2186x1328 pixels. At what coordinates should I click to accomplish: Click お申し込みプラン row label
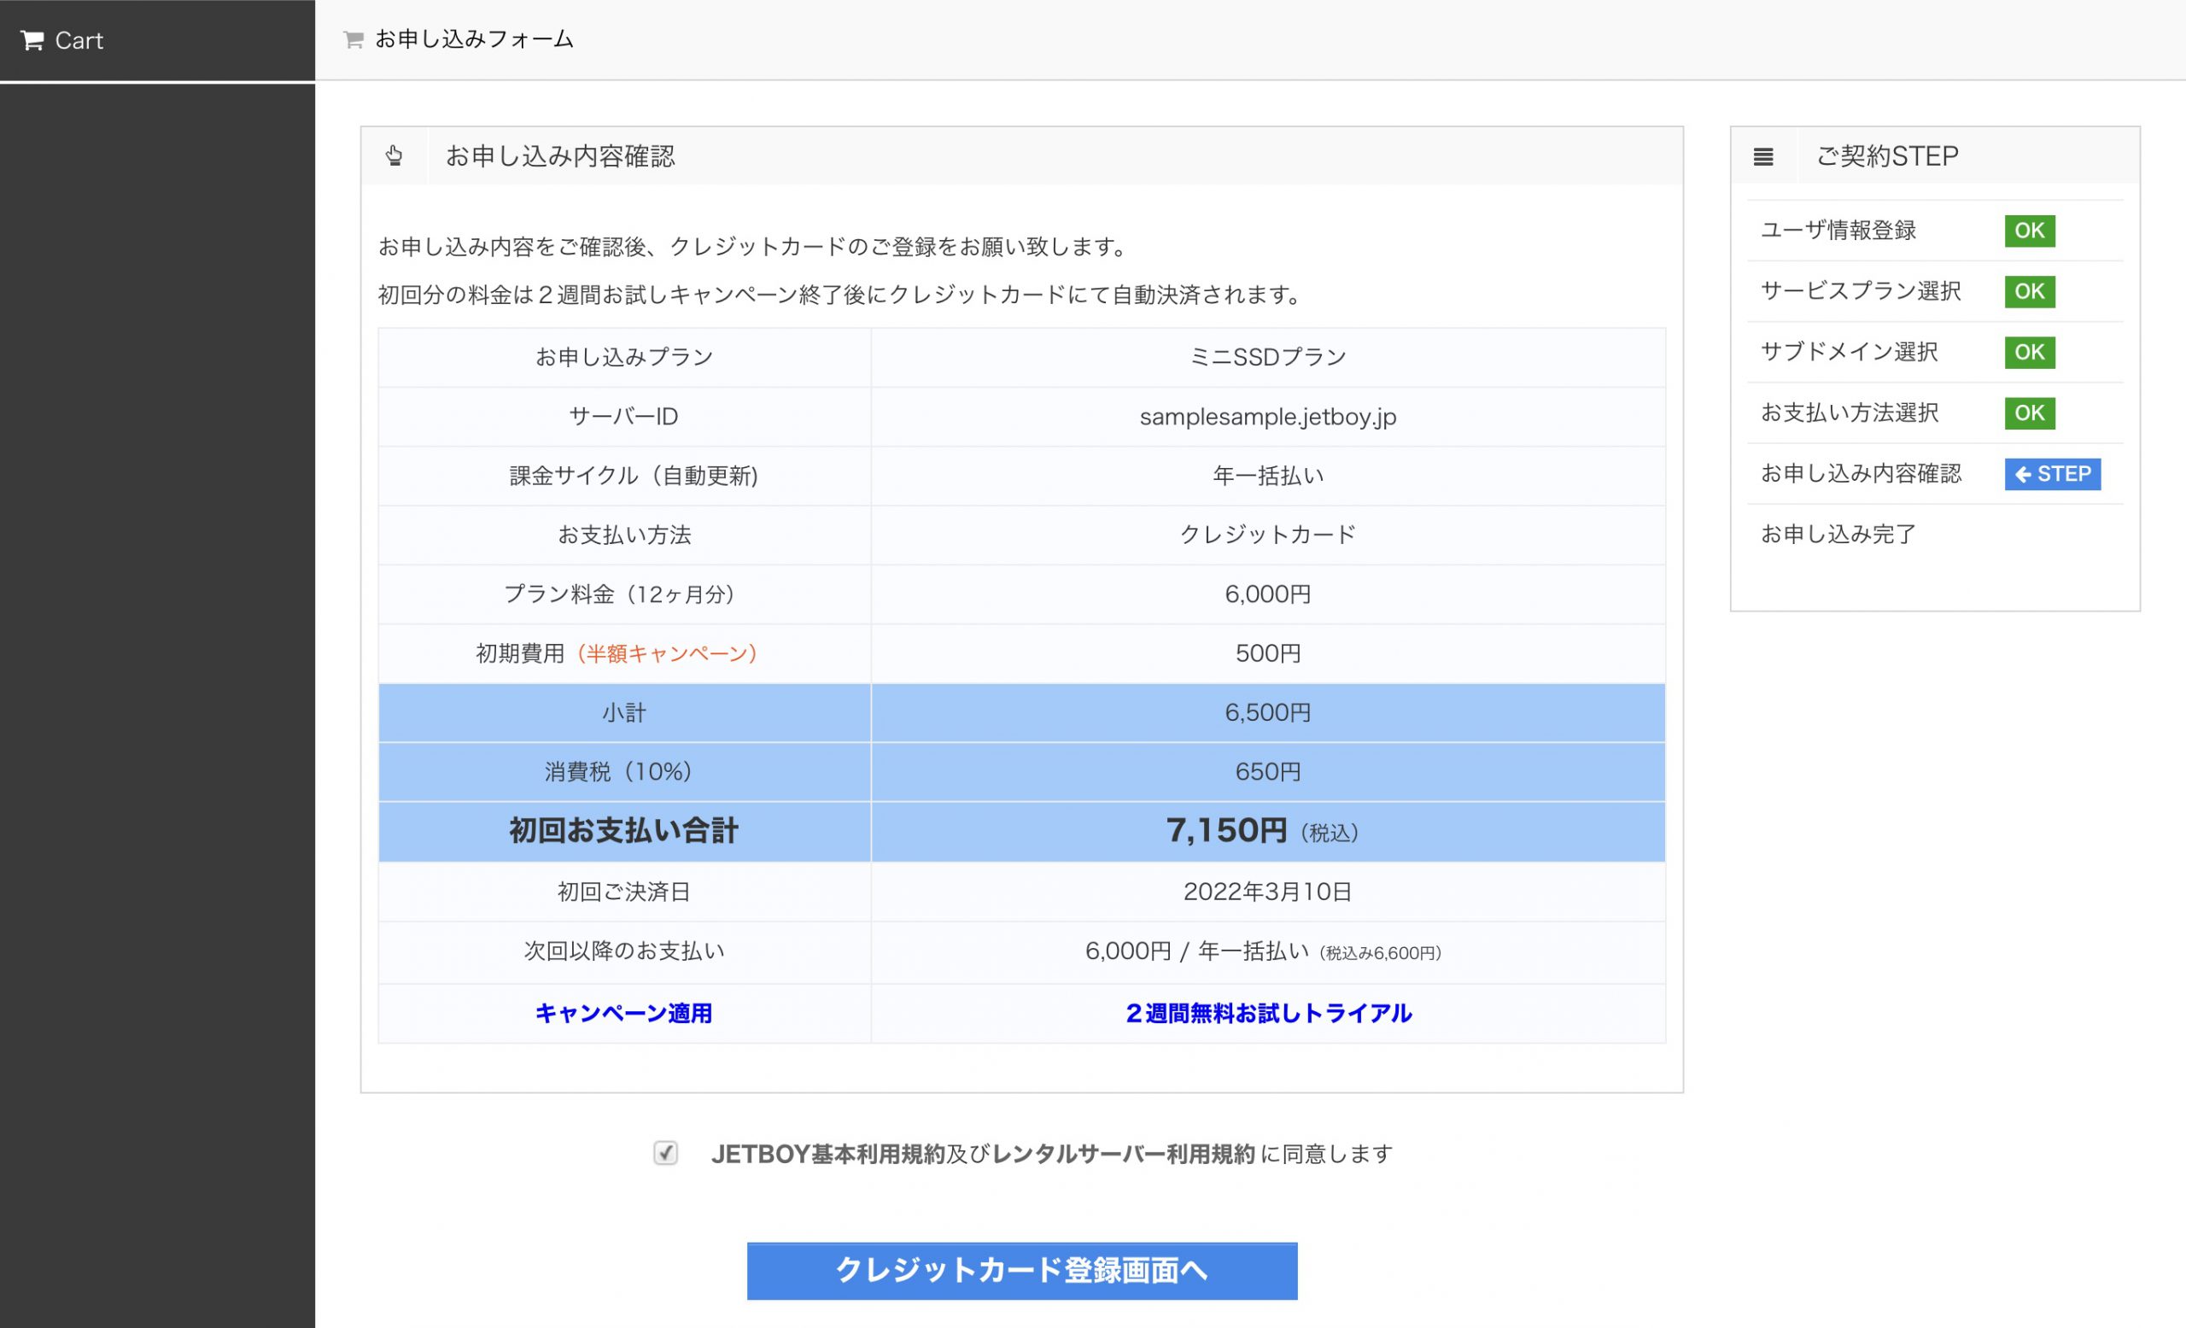(x=623, y=358)
